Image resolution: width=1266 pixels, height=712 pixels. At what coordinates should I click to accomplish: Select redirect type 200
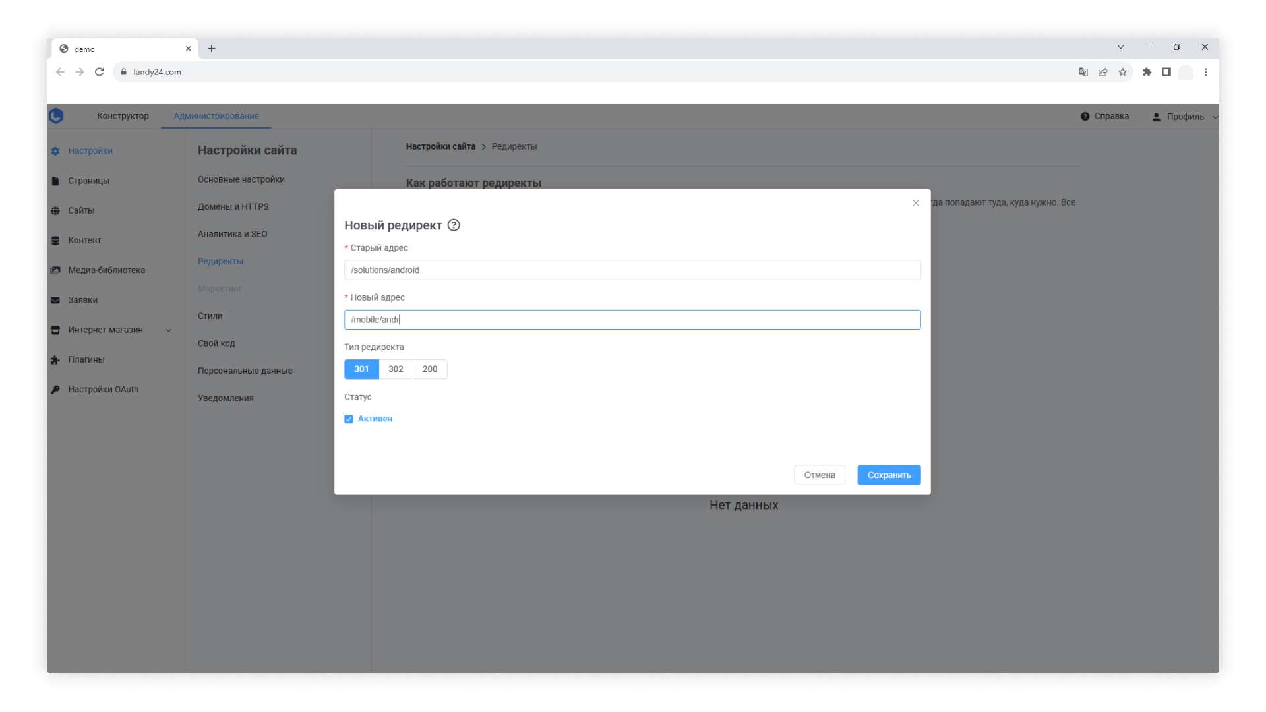pyautogui.click(x=430, y=369)
